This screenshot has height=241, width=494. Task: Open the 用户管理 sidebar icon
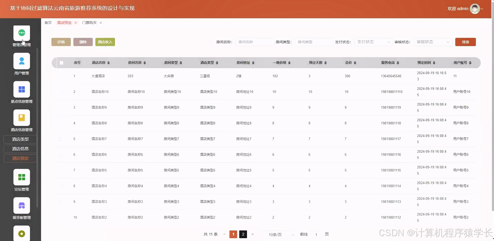pos(22,61)
